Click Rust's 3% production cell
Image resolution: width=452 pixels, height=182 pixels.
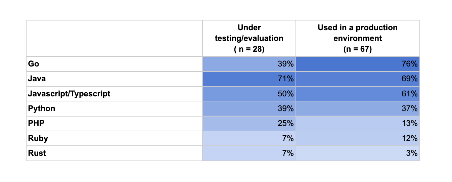[x=358, y=153]
